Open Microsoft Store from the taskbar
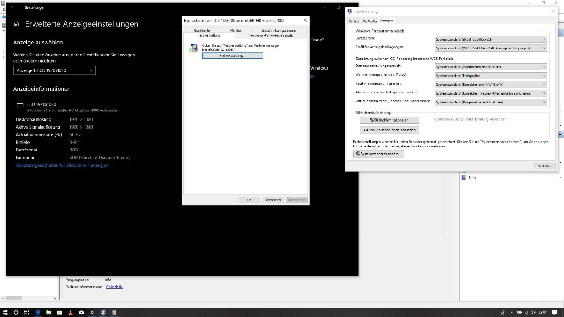 [x=59, y=313]
